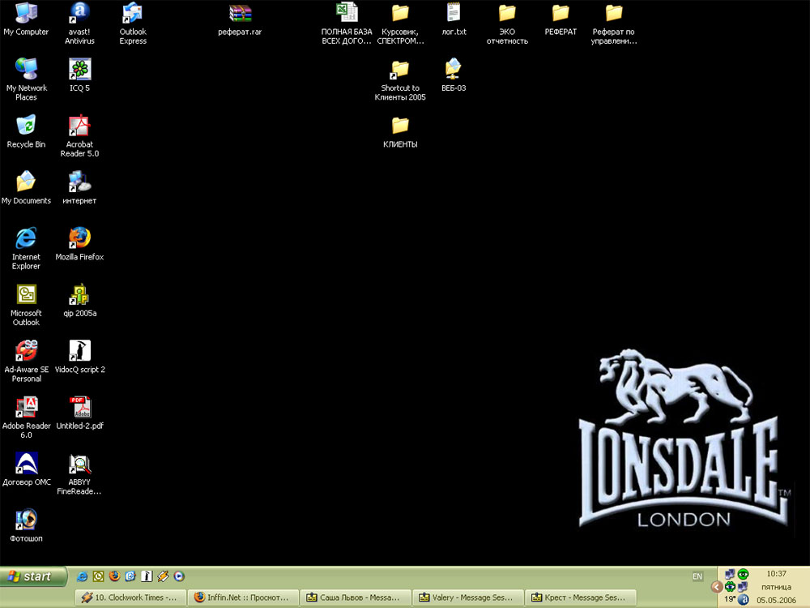Image resolution: width=810 pixels, height=608 pixels.
Task: Select the ЭКО отчетность folder
Action: click(x=507, y=24)
